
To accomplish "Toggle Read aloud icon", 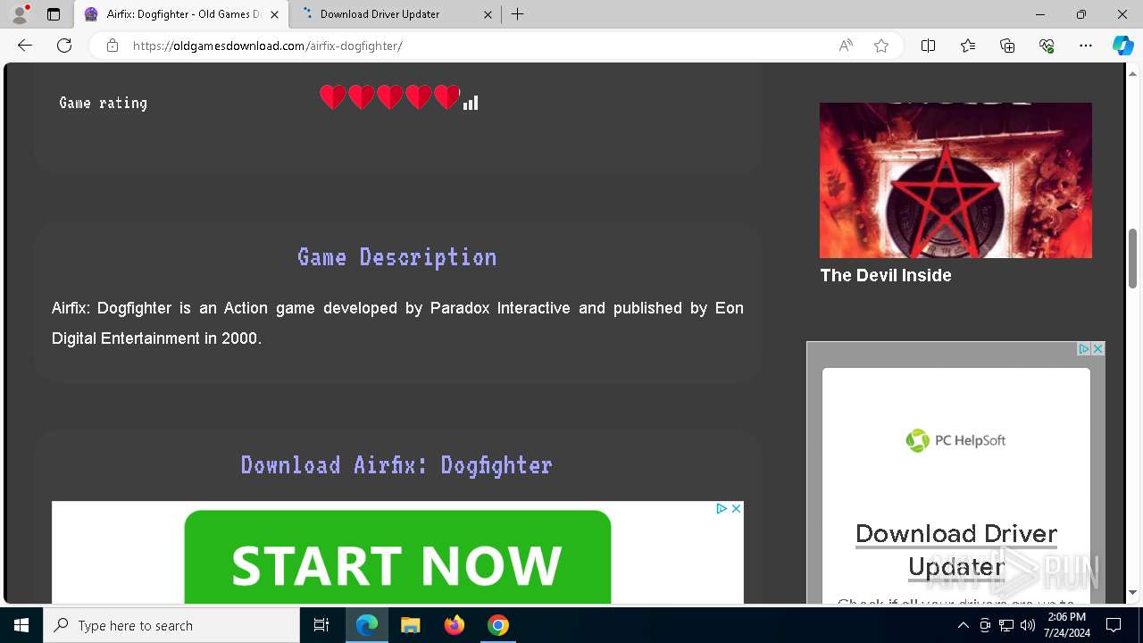I will click(846, 46).
